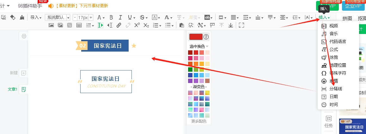Open the 导入 import dropdown
This screenshot has width=366, height=134.
point(36,17)
